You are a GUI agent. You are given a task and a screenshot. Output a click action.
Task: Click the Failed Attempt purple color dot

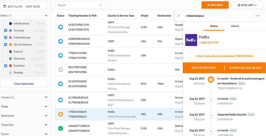click(11, 38)
